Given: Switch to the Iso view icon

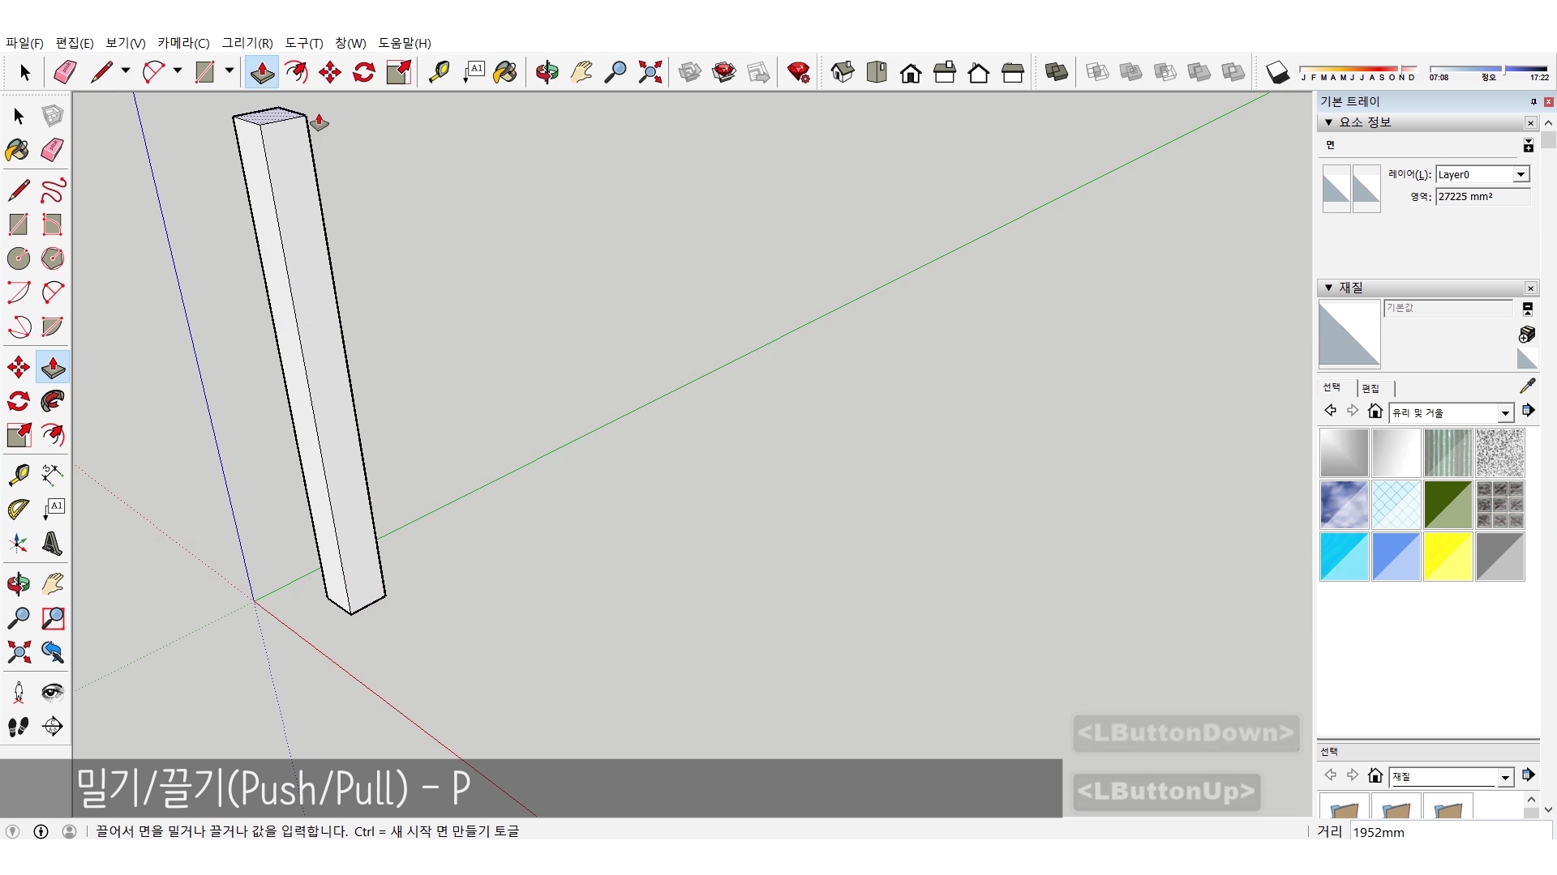Looking at the screenshot, I should click(x=843, y=72).
